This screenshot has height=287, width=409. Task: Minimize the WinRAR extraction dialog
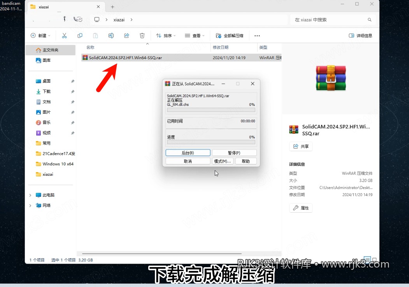pyautogui.click(x=223, y=84)
